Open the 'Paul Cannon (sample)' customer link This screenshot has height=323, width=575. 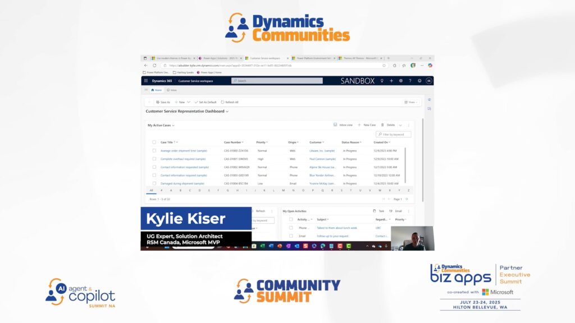pyautogui.click(x=323, y=159)
